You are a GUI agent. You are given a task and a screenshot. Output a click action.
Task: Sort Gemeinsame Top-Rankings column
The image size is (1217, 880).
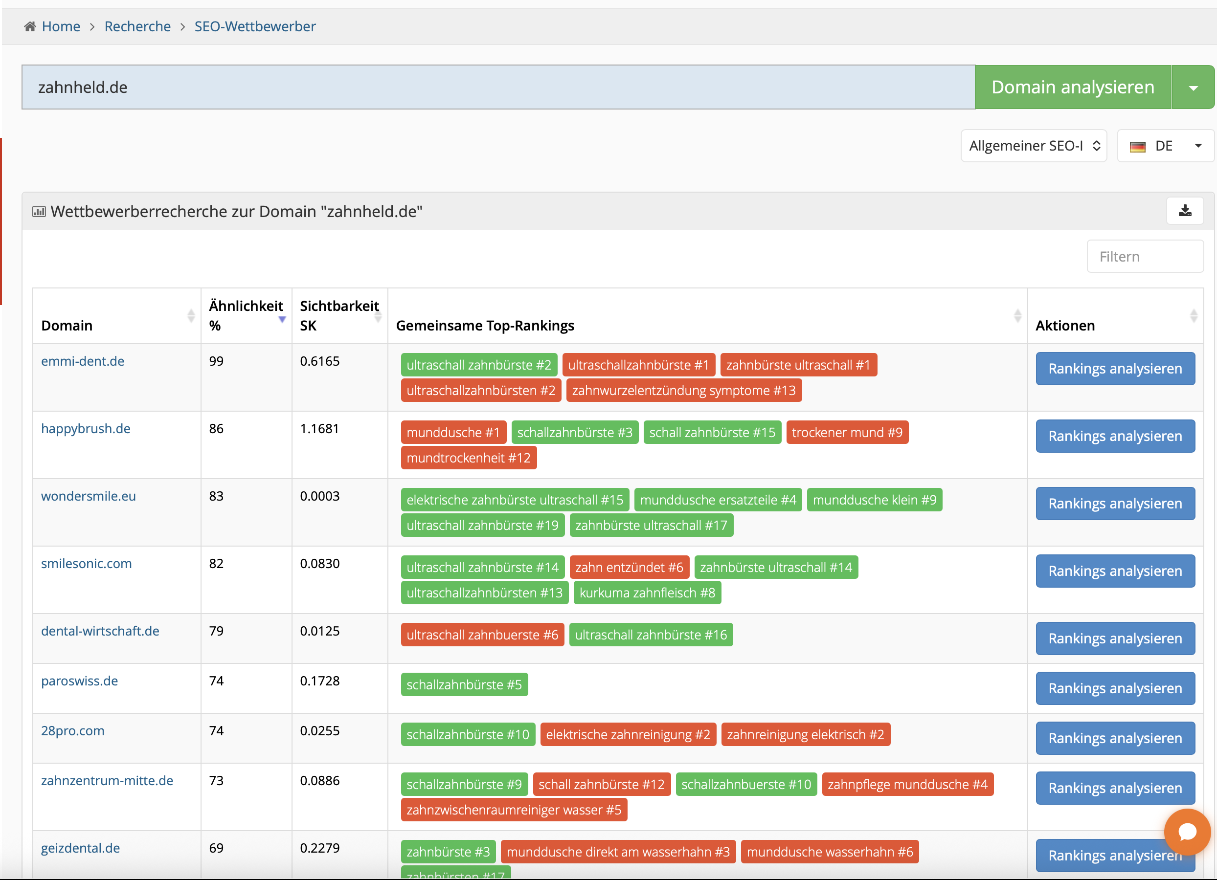[1017, 316]
